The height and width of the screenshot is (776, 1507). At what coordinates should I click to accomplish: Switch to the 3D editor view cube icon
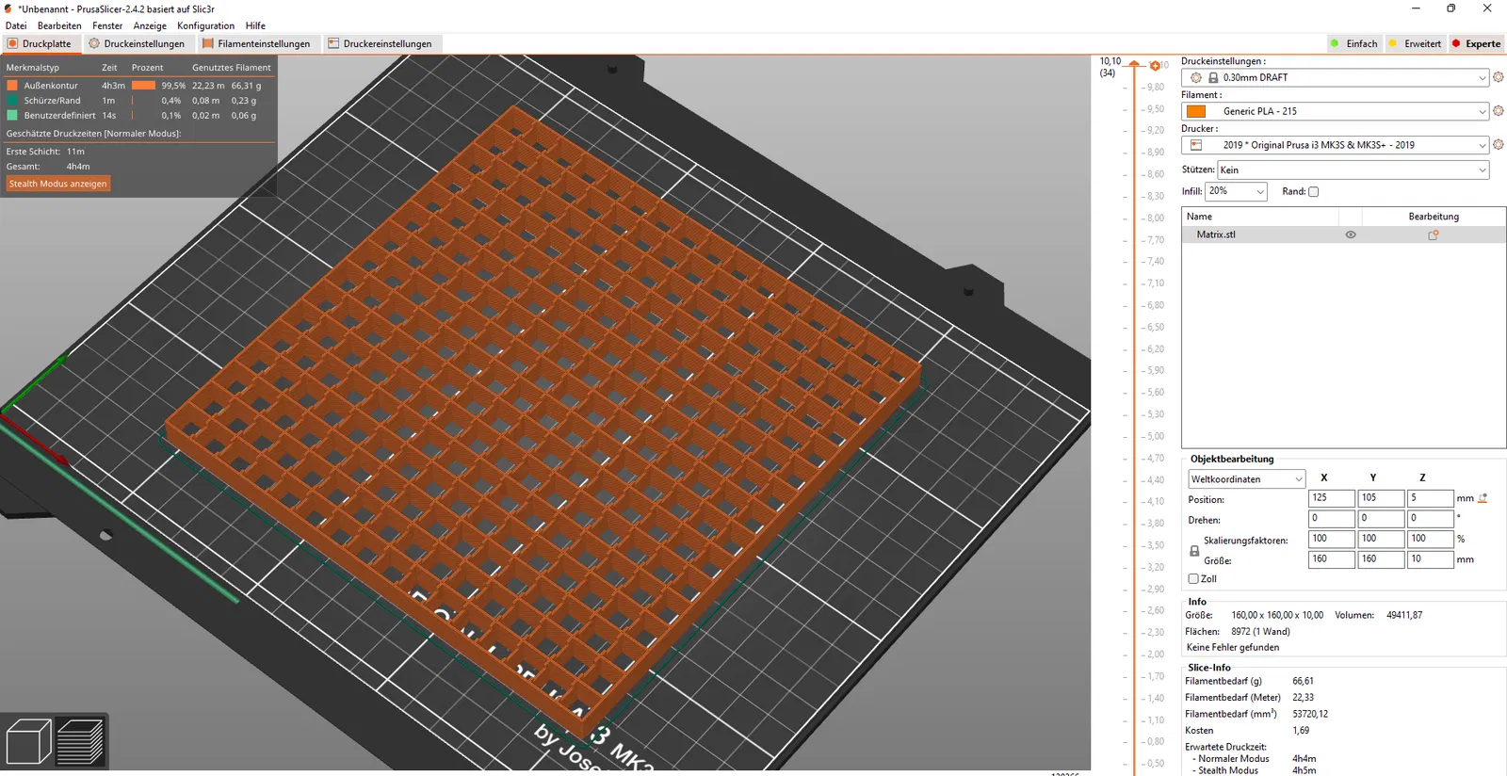tap(28, 741)
